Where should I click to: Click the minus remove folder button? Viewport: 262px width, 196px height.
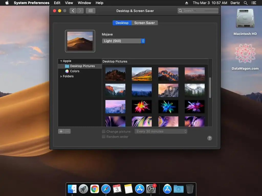(x=68, y=131)
